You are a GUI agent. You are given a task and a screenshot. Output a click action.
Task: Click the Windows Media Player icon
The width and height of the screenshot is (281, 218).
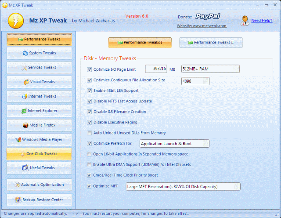(x=18, y=140)
